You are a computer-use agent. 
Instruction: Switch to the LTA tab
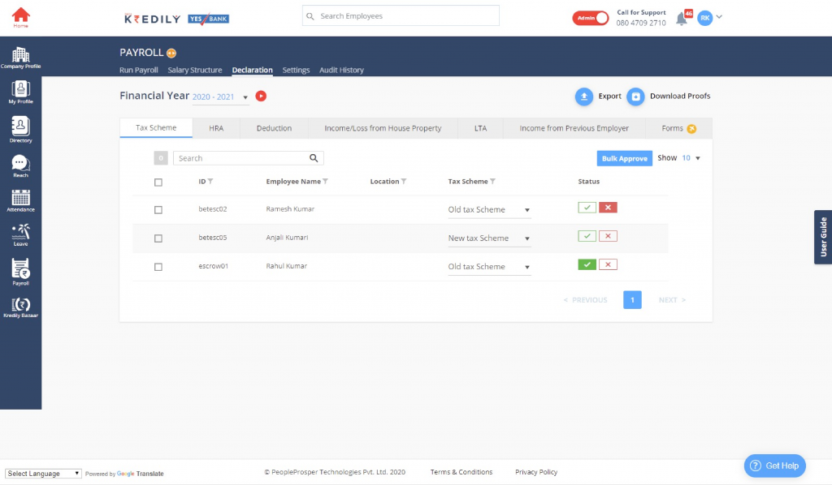pyautogui.click(x=480, y=128)
